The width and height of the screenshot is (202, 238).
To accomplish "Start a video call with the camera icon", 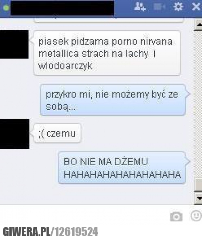I will (x=159, y=7).
